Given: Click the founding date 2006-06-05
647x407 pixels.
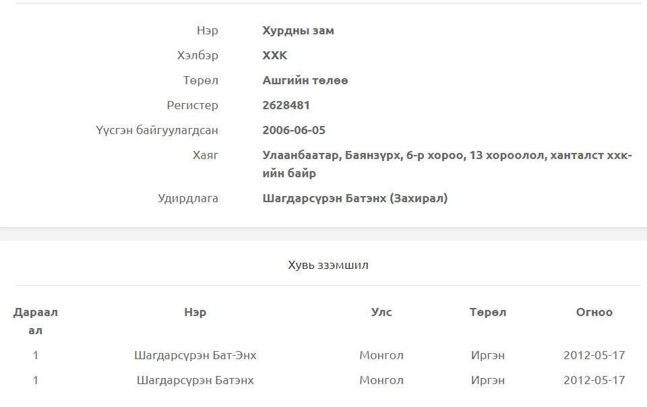Looking at the screenshot, I should pos(294,130).
